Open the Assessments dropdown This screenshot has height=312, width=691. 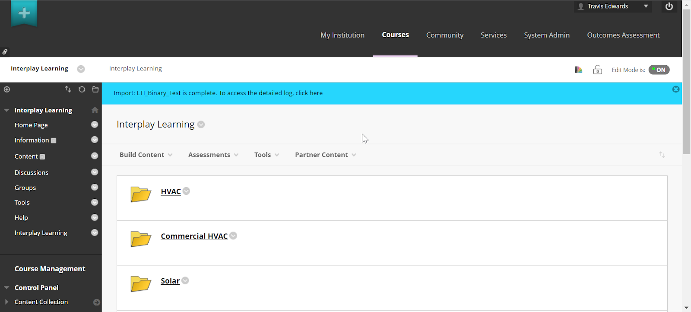coord(213,155)
